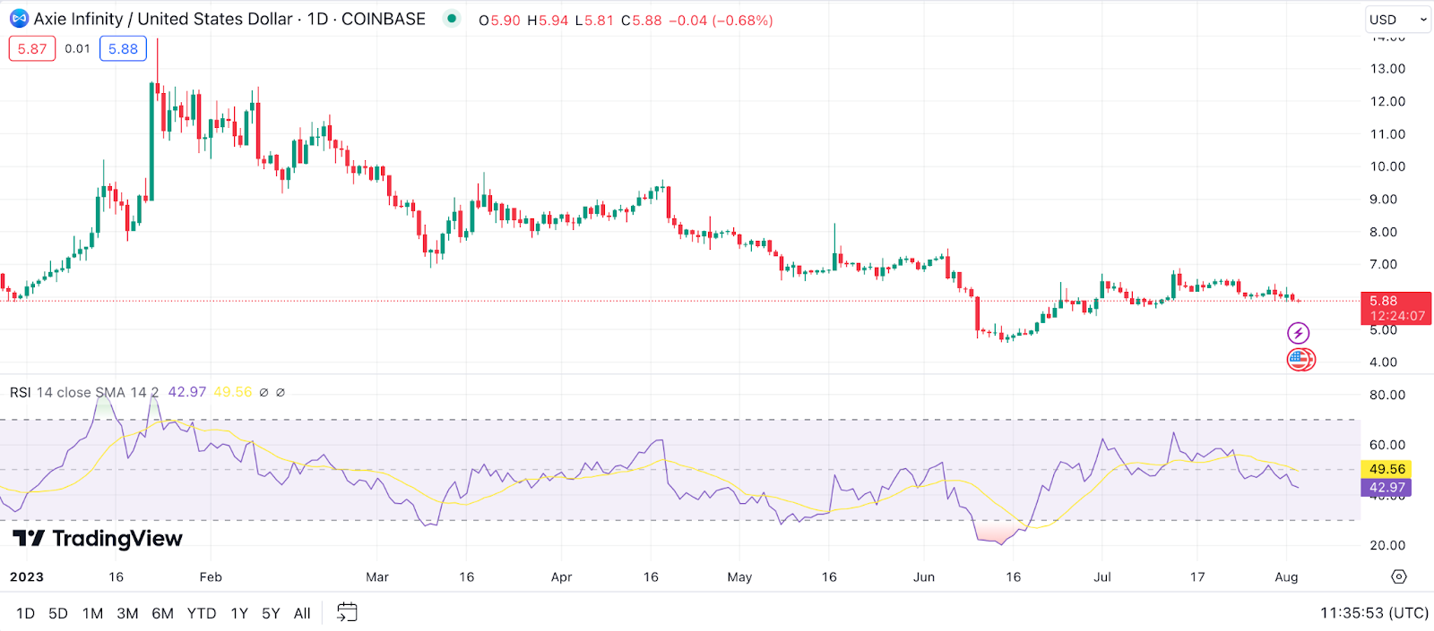Click the second RSI legend null icon

point(281,392)
